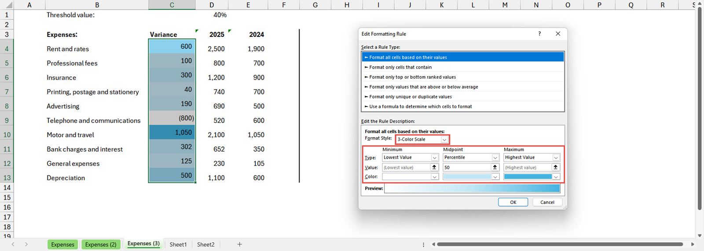Confirm the rule with OK button
Viewport: 704px width, 251px height.
513,202
